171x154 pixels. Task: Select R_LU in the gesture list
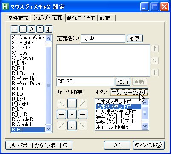click(28, 89)
